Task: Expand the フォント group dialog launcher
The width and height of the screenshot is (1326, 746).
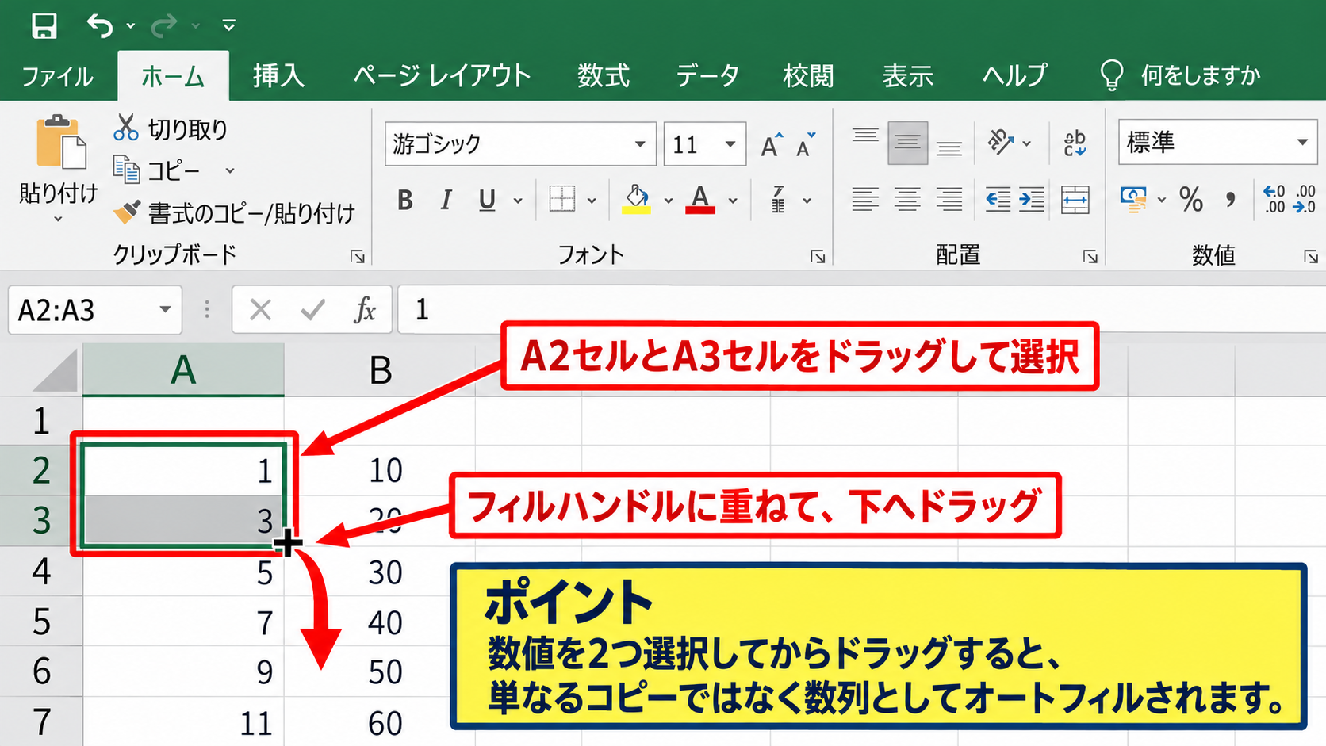Action: [x=818, y=256]
